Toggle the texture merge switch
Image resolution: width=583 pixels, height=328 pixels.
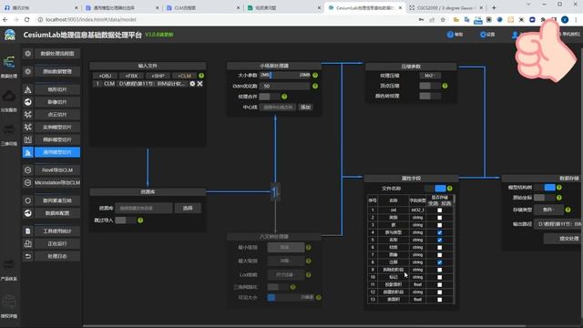coord(270,97)
